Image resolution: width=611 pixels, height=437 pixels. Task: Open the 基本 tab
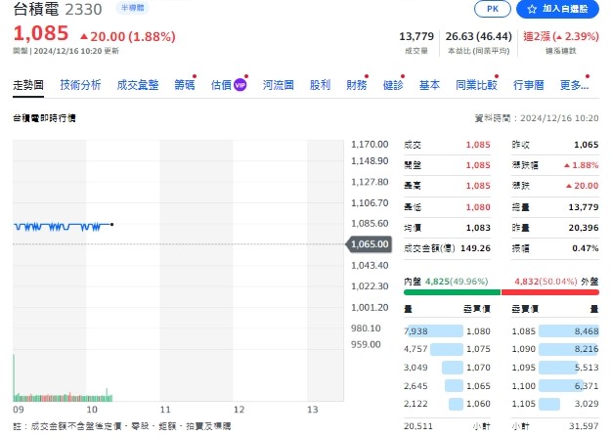(x=429, y=85)
